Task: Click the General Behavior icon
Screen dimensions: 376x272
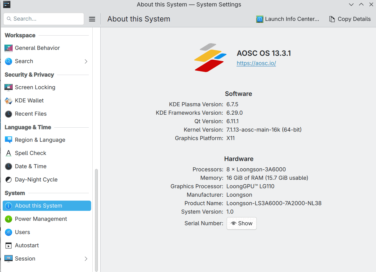Action: pyautogui.click(x=9, y=48)
